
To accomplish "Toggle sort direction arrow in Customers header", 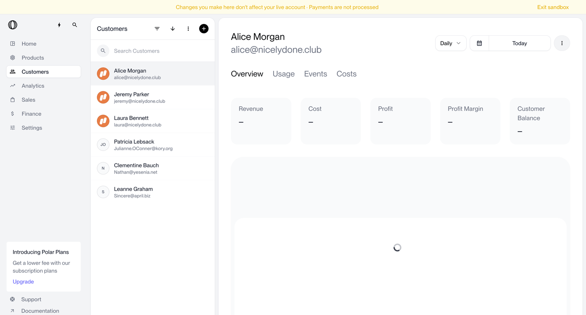I will tap(173, 29).
